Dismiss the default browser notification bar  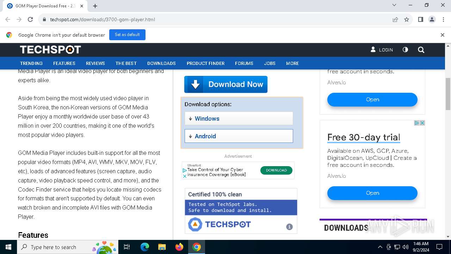443,35
